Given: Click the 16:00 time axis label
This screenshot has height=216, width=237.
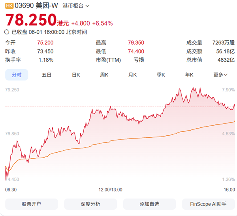Looking at the screenshot, I should click(229, 189).
